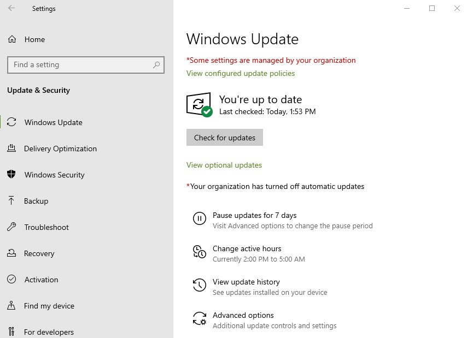The width and height of the screenshot is (467, 338).
Task: Open the Home settings page
Action: (x=35, y=39)
